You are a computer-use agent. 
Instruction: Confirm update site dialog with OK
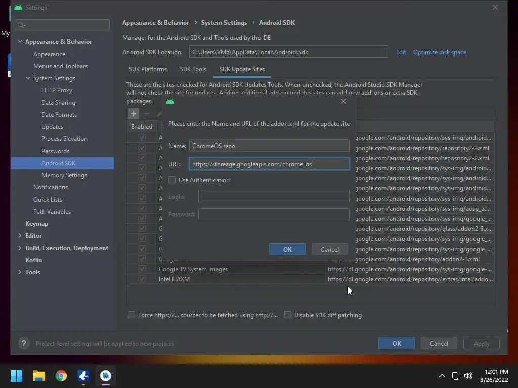287,250
